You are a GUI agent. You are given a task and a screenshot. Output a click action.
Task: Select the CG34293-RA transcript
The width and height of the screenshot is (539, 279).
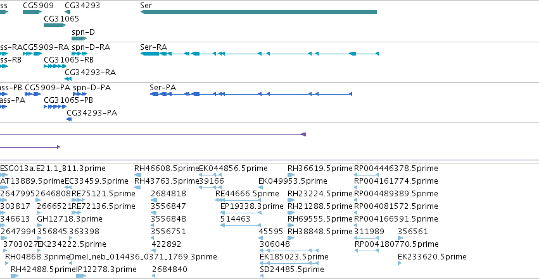coord(68,79)
